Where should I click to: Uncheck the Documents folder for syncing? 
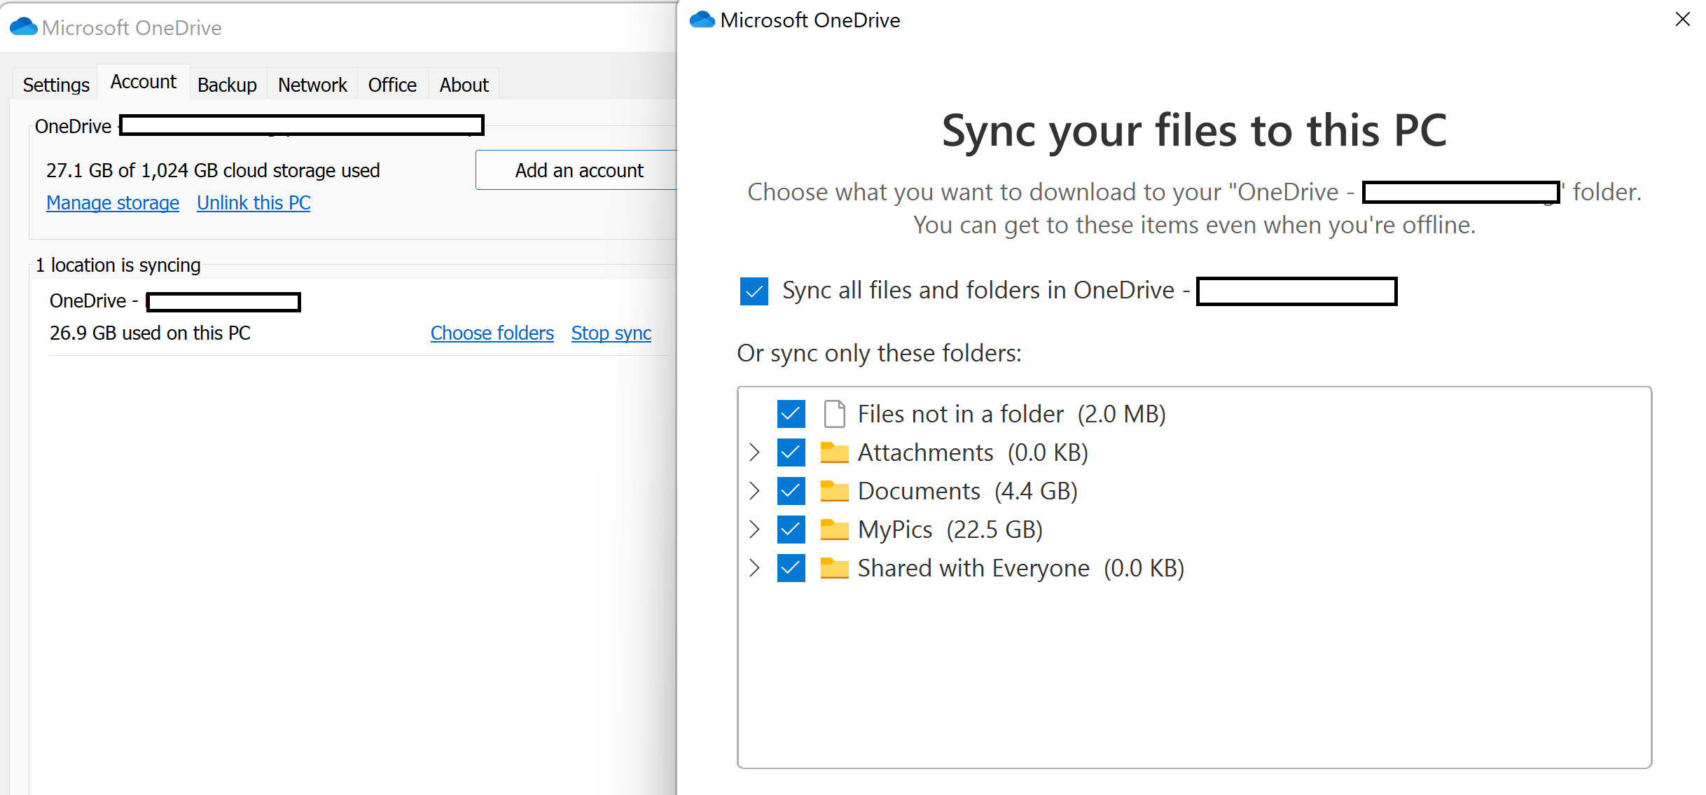(x=791, y=490)
